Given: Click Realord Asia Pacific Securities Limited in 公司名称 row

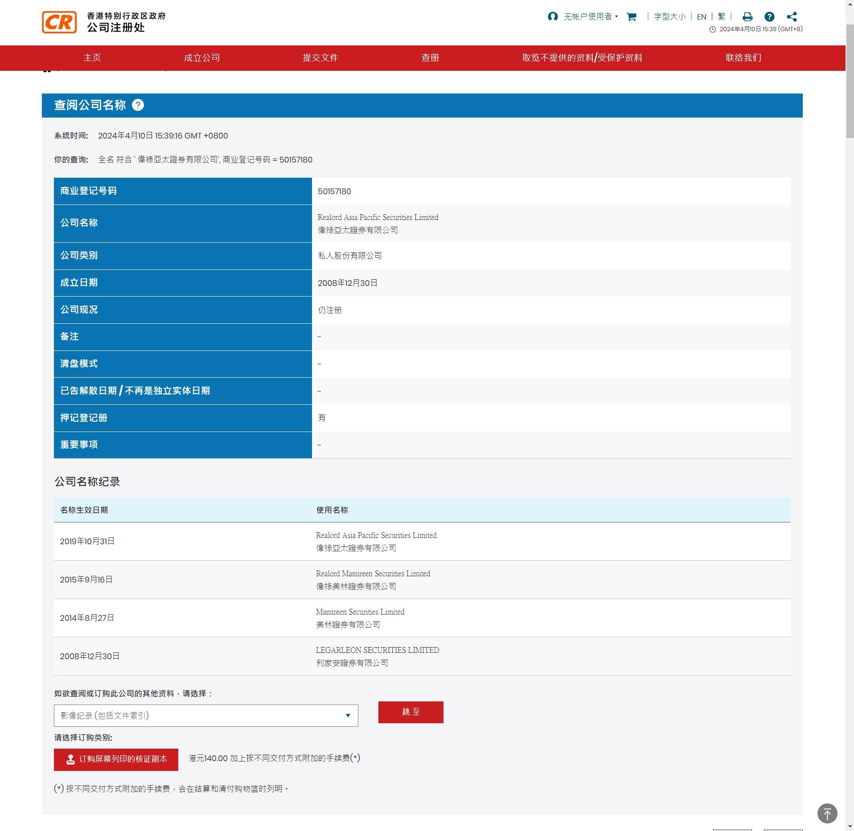Looking at the screenshot, I should pos(378,217).
